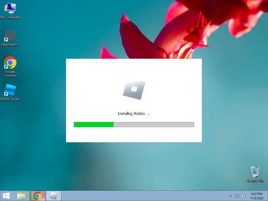
Task: Open the Windows Start button
Action: (x=6, y=196)
